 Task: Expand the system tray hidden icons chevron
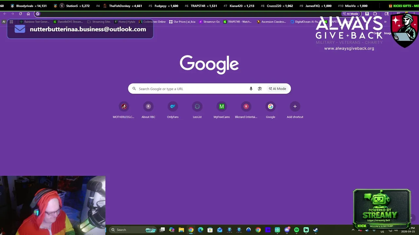click(x=353, y=230)
